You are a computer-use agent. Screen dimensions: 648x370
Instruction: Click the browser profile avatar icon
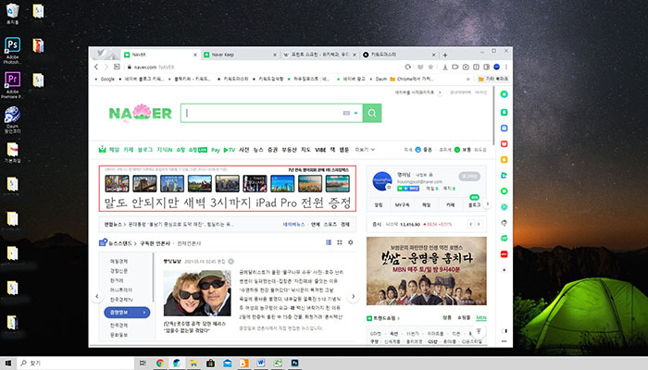(x=497, y=67)
